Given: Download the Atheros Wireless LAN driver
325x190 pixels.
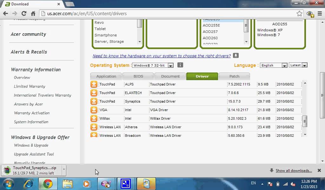Looking at the screenshot, I should (x=94, y=127).
